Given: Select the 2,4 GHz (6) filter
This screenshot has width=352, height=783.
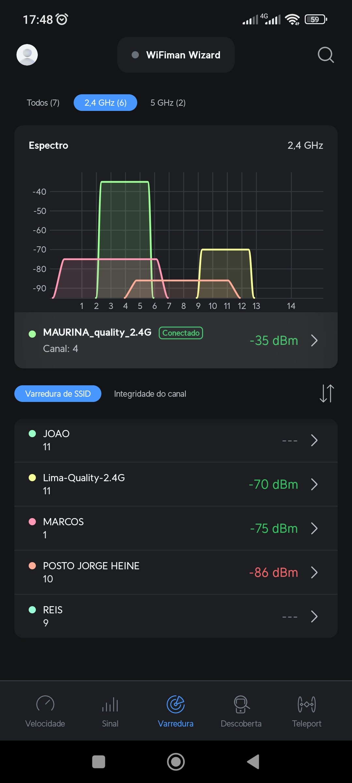Looking at the screenshot, I should click(105, 103).
